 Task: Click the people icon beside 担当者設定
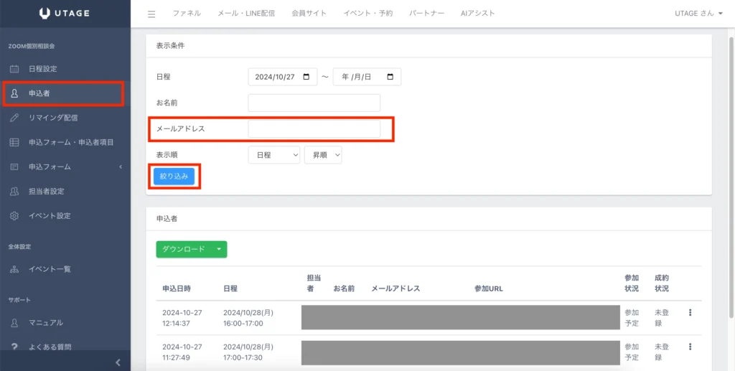tap(14, 191)
